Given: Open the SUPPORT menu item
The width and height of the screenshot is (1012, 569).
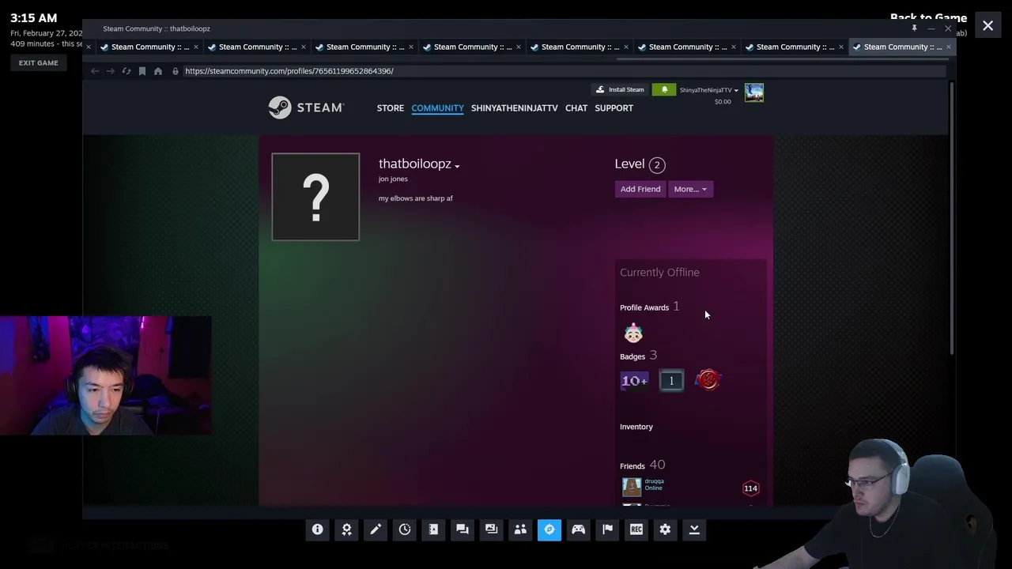Looking at the screenshot, I should coord(614,107).
